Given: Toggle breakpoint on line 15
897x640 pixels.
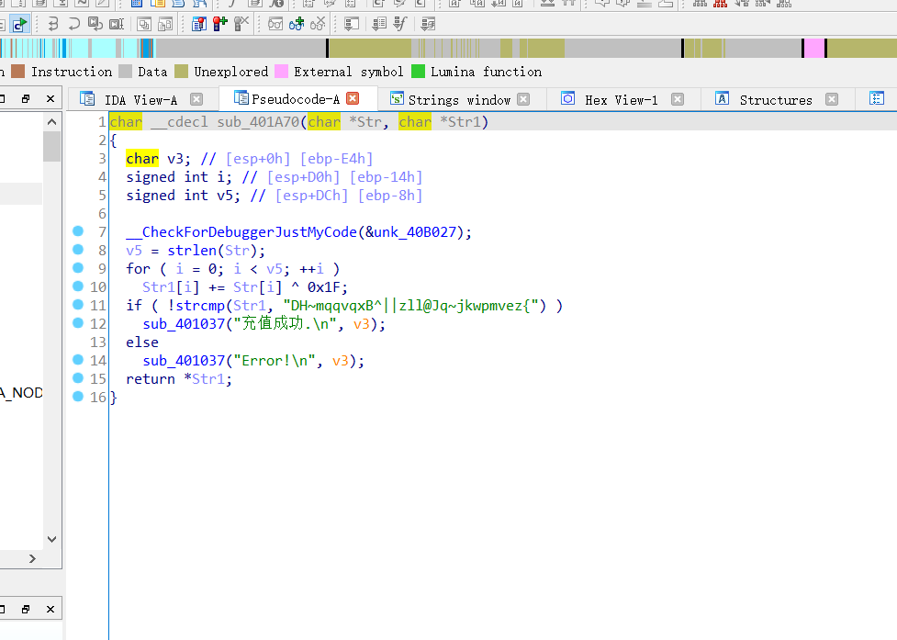Looking at the screenshot, I should [78, 378].
